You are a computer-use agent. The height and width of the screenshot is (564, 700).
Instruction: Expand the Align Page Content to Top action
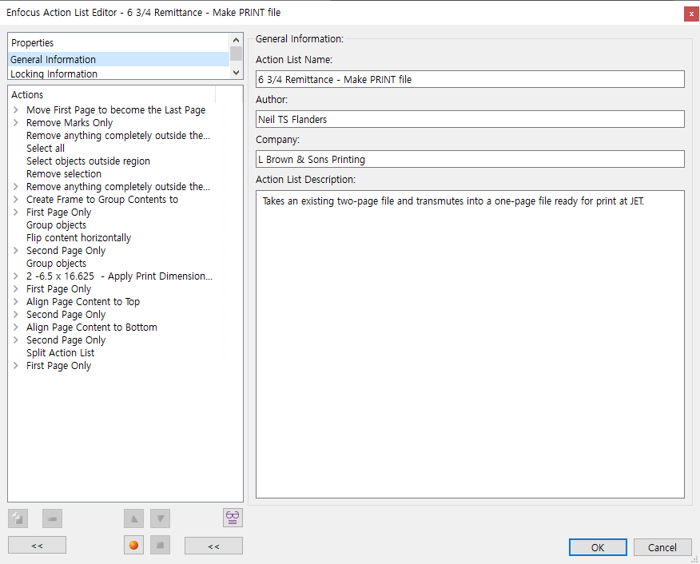[16, 302]
